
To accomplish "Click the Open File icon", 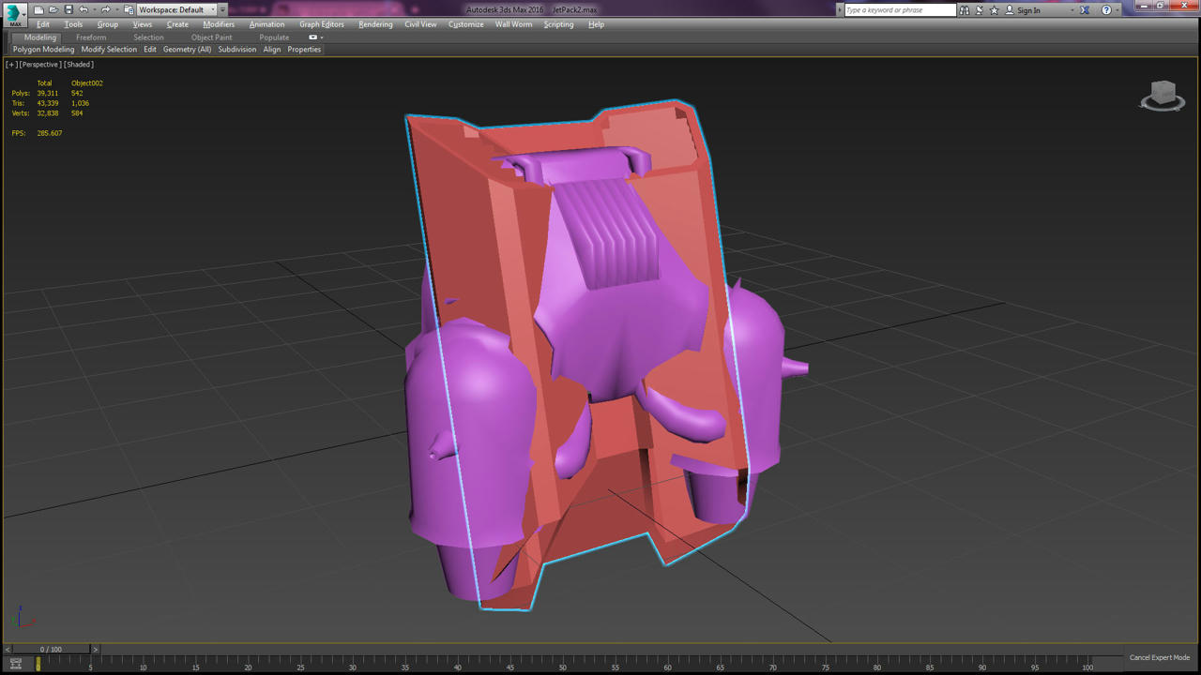I will (53, 9).
